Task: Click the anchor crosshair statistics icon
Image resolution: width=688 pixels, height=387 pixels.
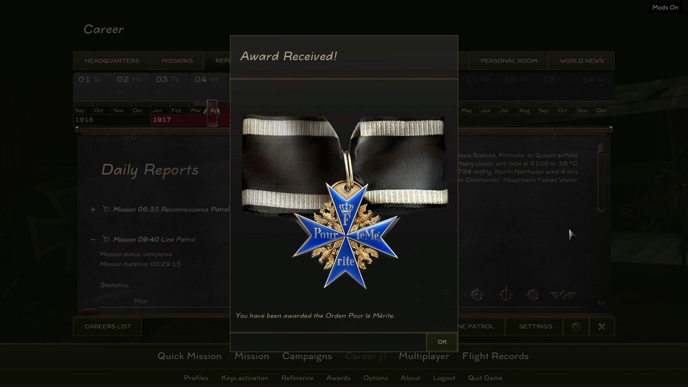Action: (505, 295)
